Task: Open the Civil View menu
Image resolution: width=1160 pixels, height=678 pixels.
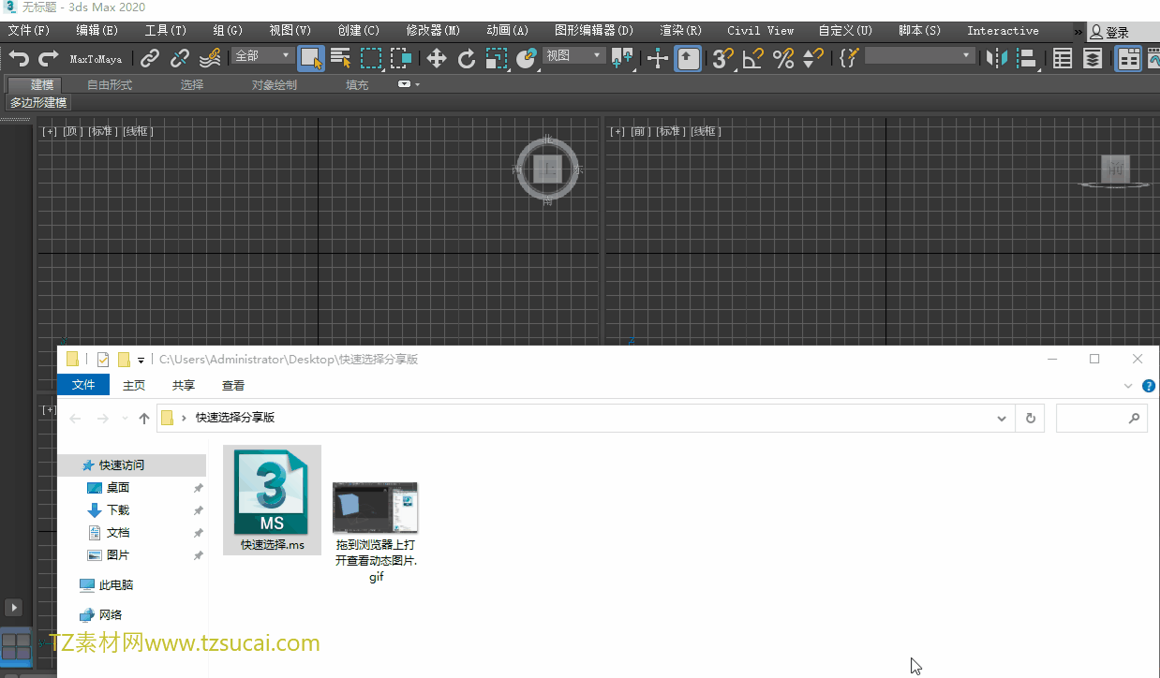Action: [761, 31]
